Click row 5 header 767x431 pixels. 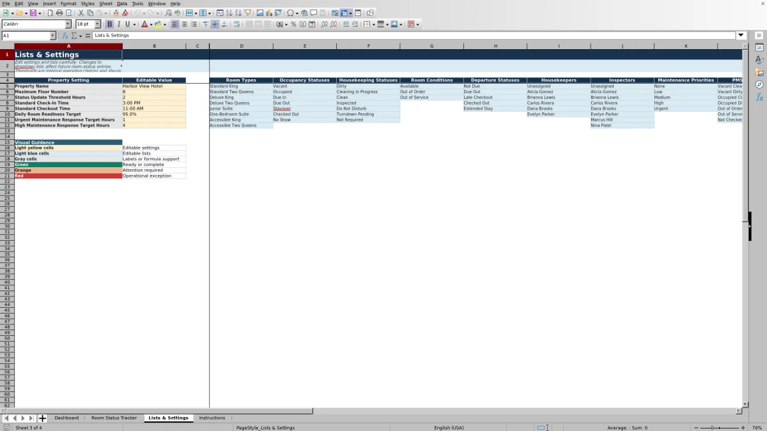coord(7,86)
